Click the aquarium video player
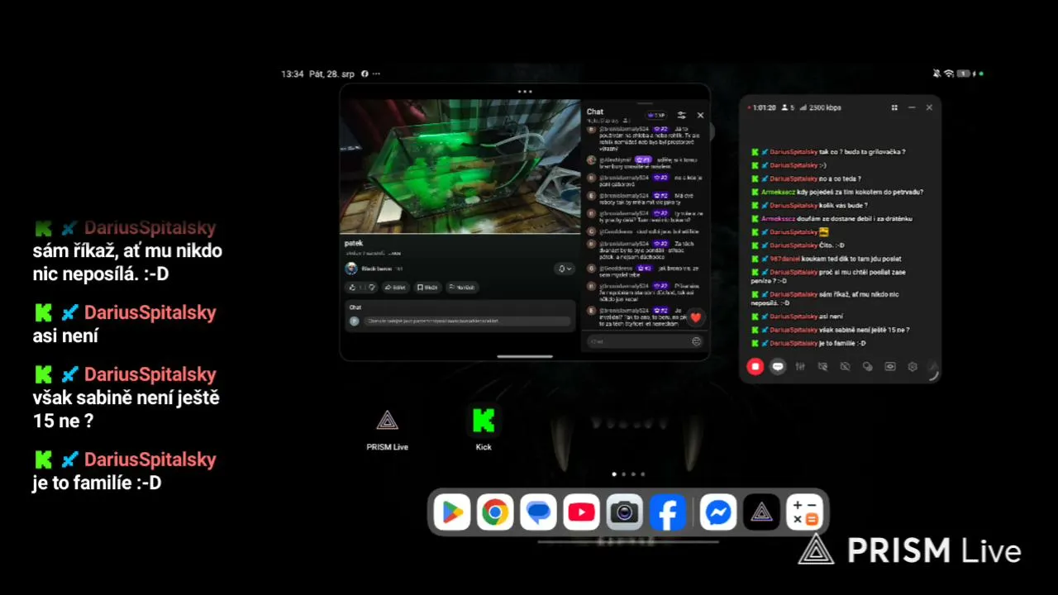Image resolution: width=1058 pixels, height=595 pixels. click(460, 166)
